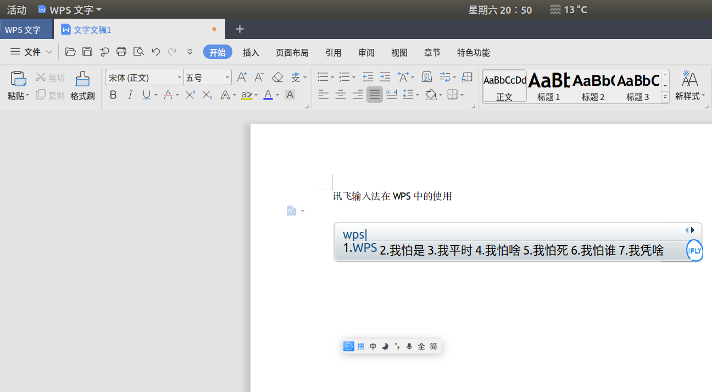Image resolution: width=712 pixels, height=392 pixels.
Task: Expand the quick access toolbar customize arrow
Action: 190,52
